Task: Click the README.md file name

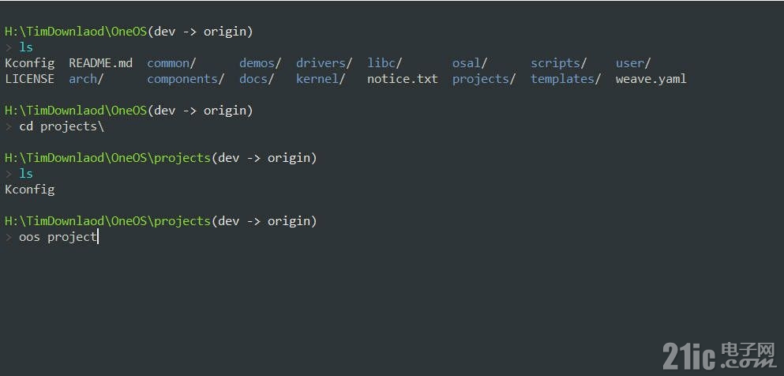Action: pos(100,63)
